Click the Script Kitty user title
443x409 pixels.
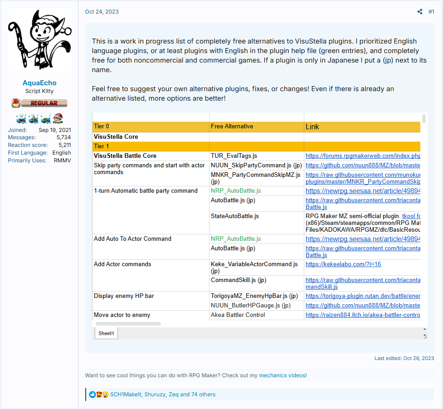[x=39, y=91]
